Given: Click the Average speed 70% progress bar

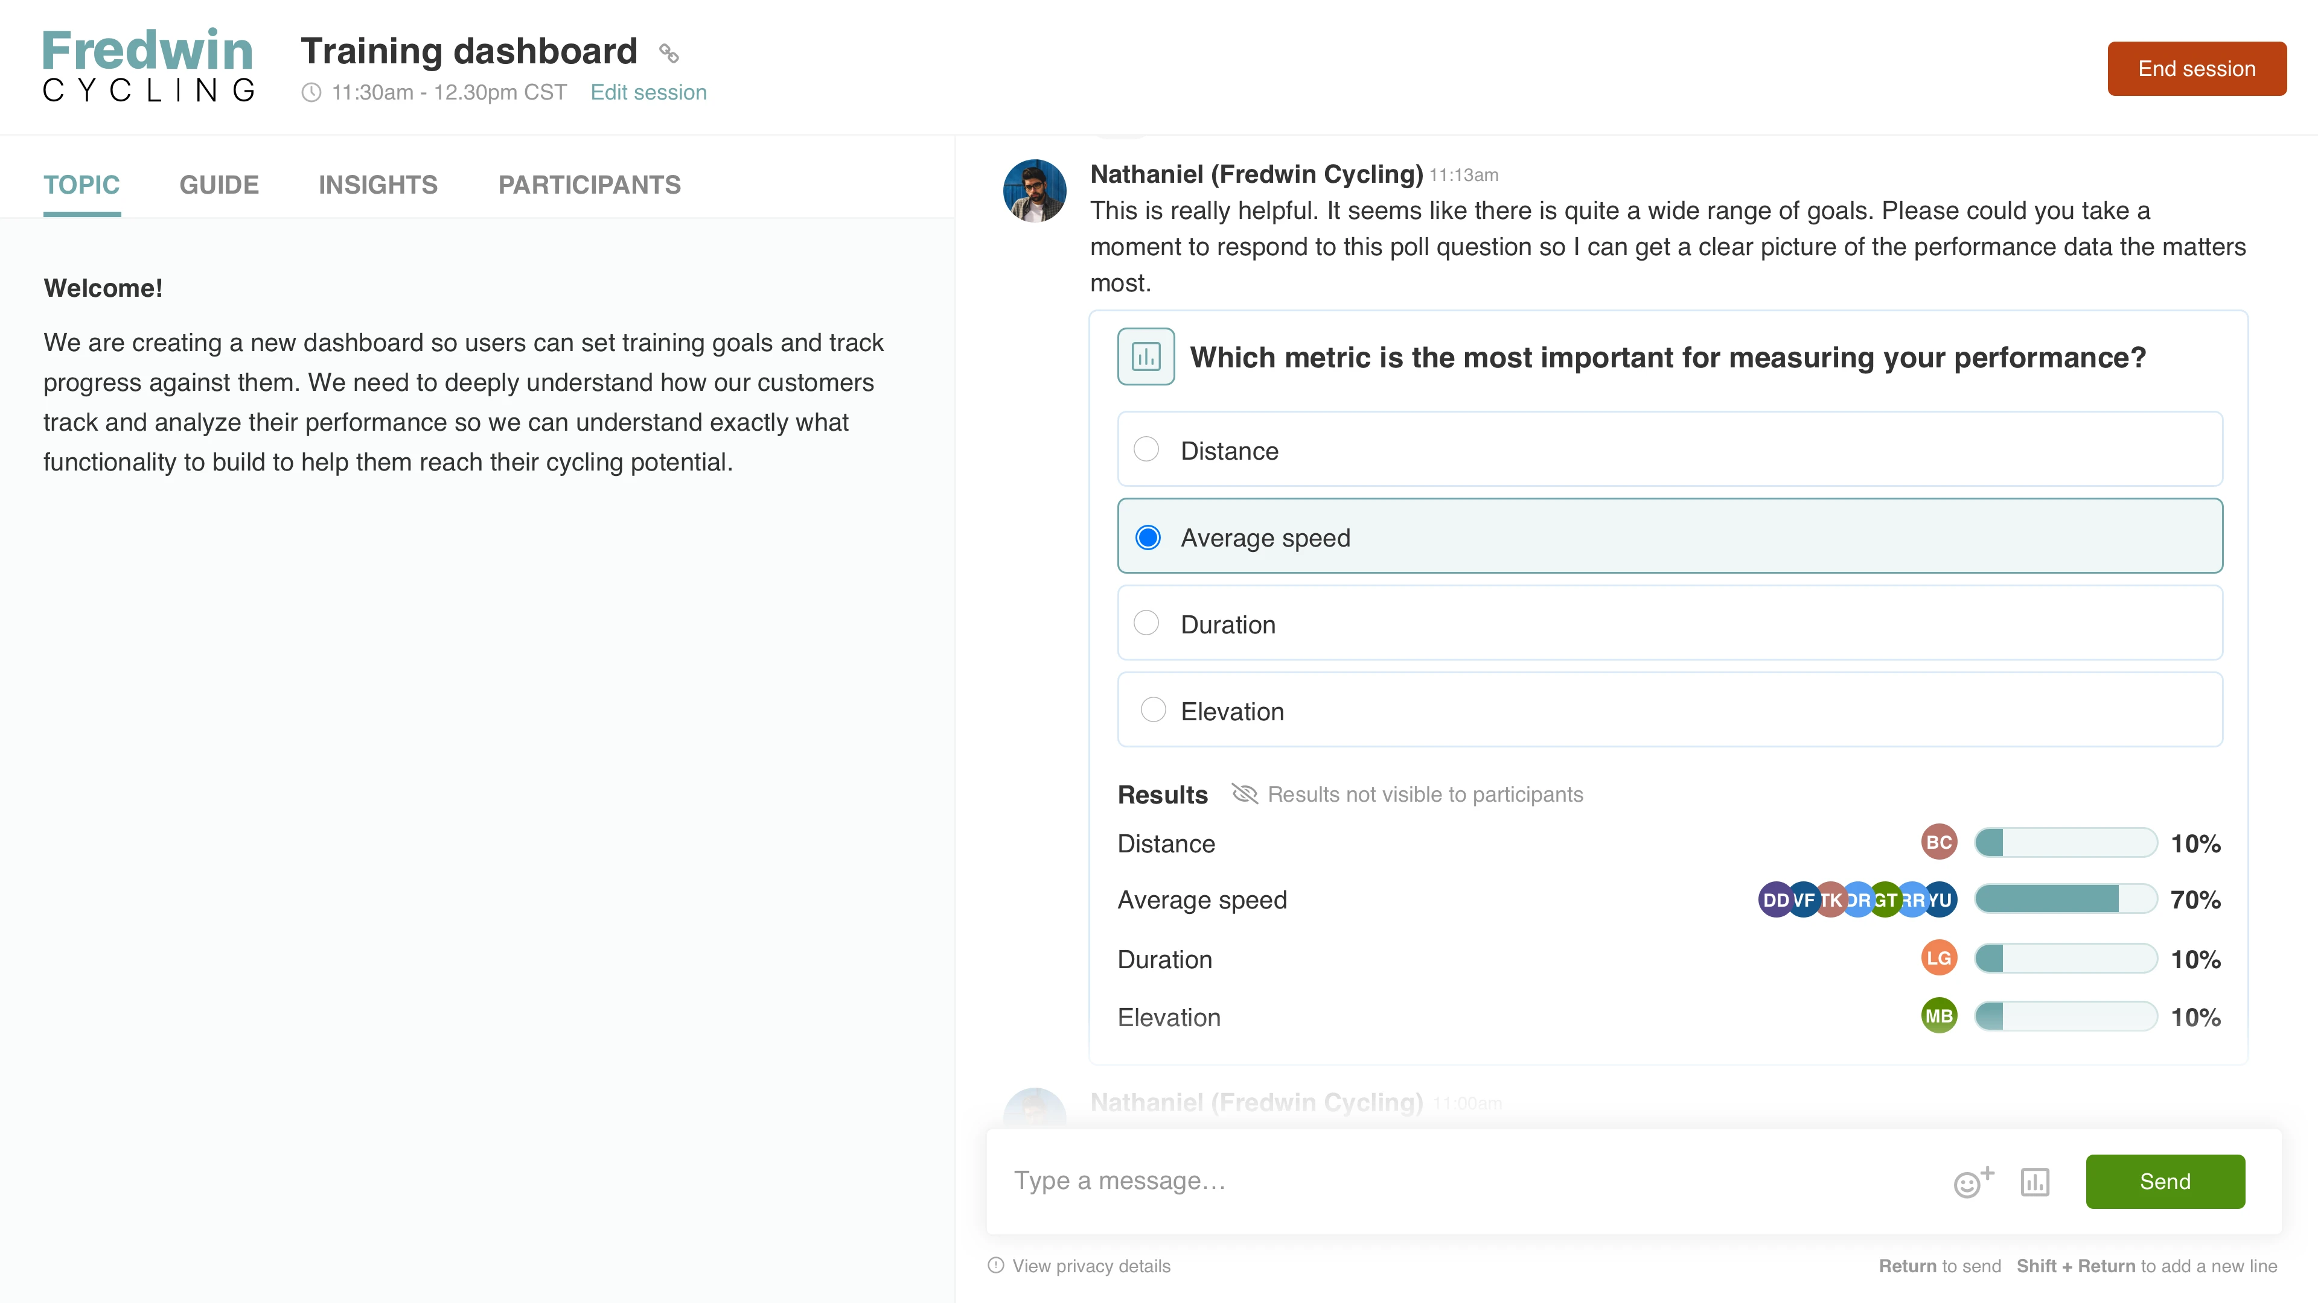Looking at the screenshot, I should click(x=2064, y=899).
